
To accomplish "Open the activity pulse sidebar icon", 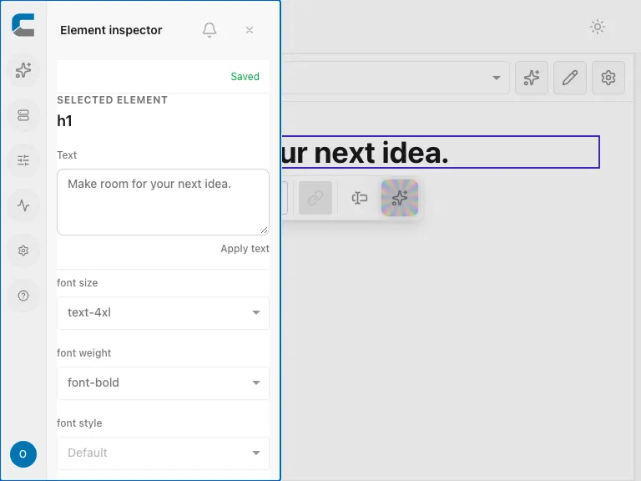I will coord(23,205).
